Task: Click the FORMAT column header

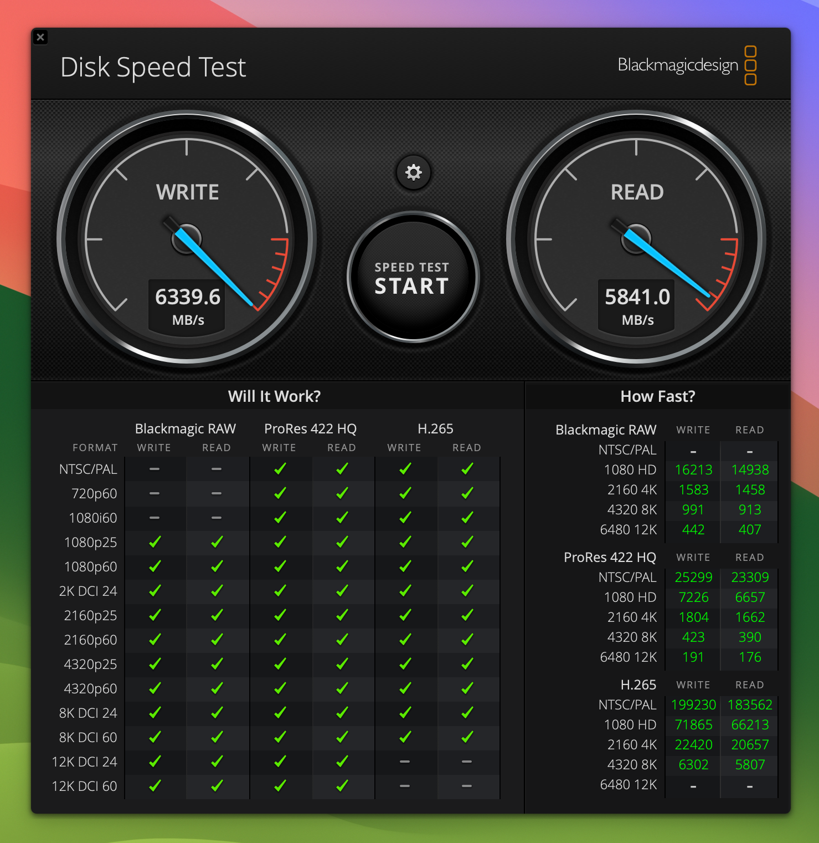Action: click(x=95, y=448)
